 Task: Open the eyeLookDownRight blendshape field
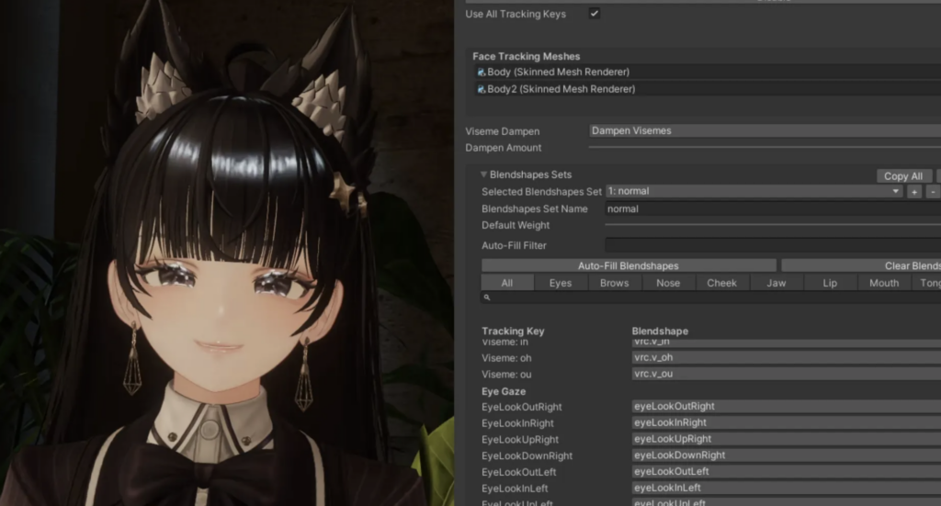tap(787, 455)
